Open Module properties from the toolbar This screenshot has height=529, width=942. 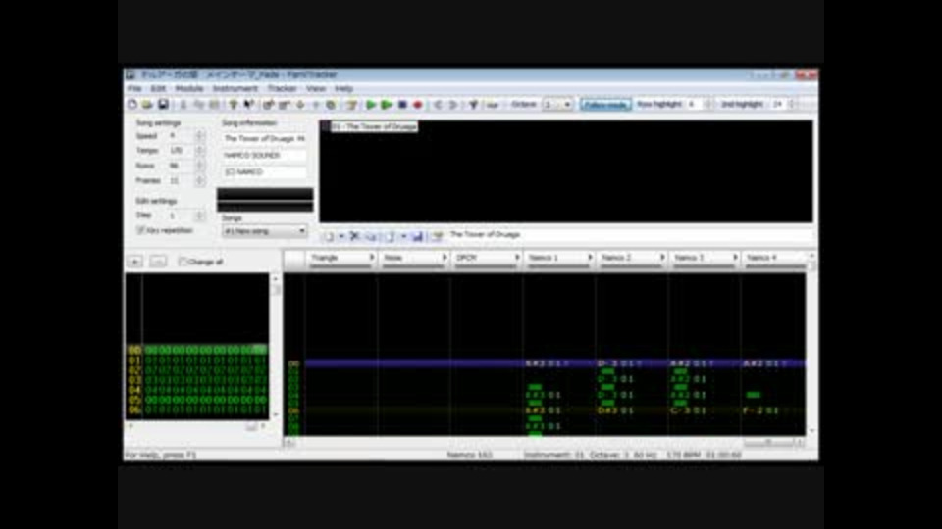(351, 105)
